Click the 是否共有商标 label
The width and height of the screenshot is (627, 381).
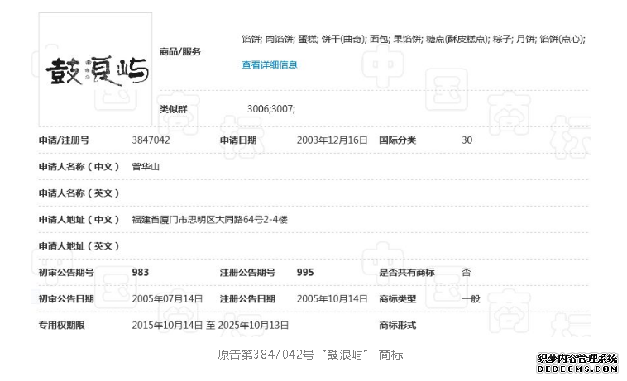[407, 273]
